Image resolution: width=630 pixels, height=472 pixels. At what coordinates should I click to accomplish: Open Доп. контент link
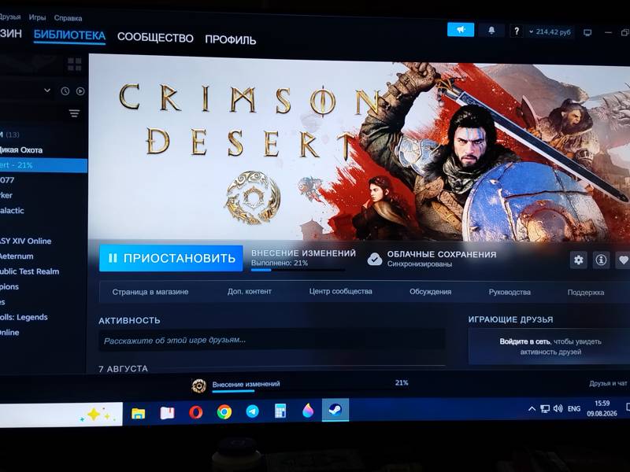coord(250,291)
